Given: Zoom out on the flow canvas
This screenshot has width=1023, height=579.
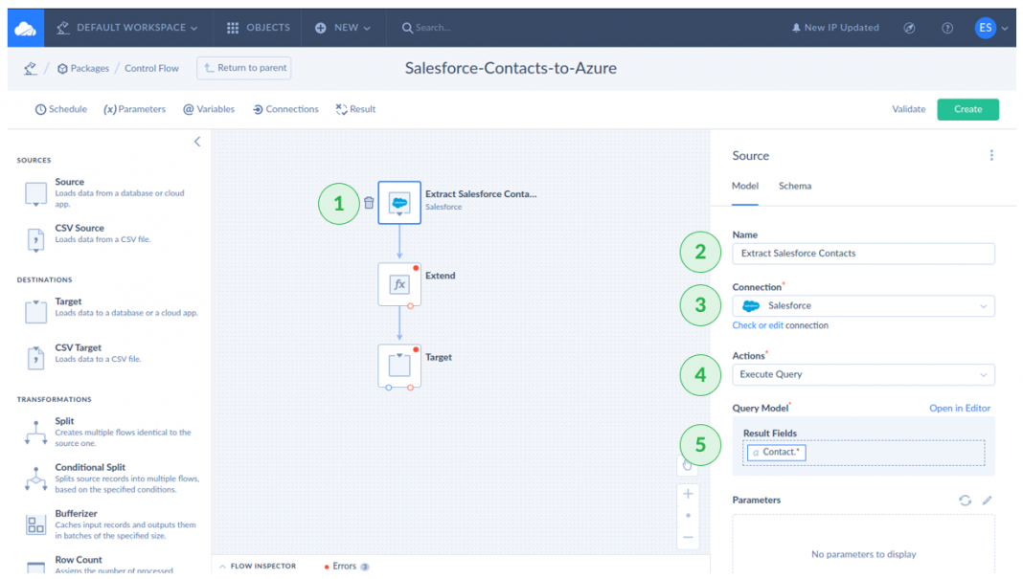Looking at the screenshot, I should tap(688, 538).
